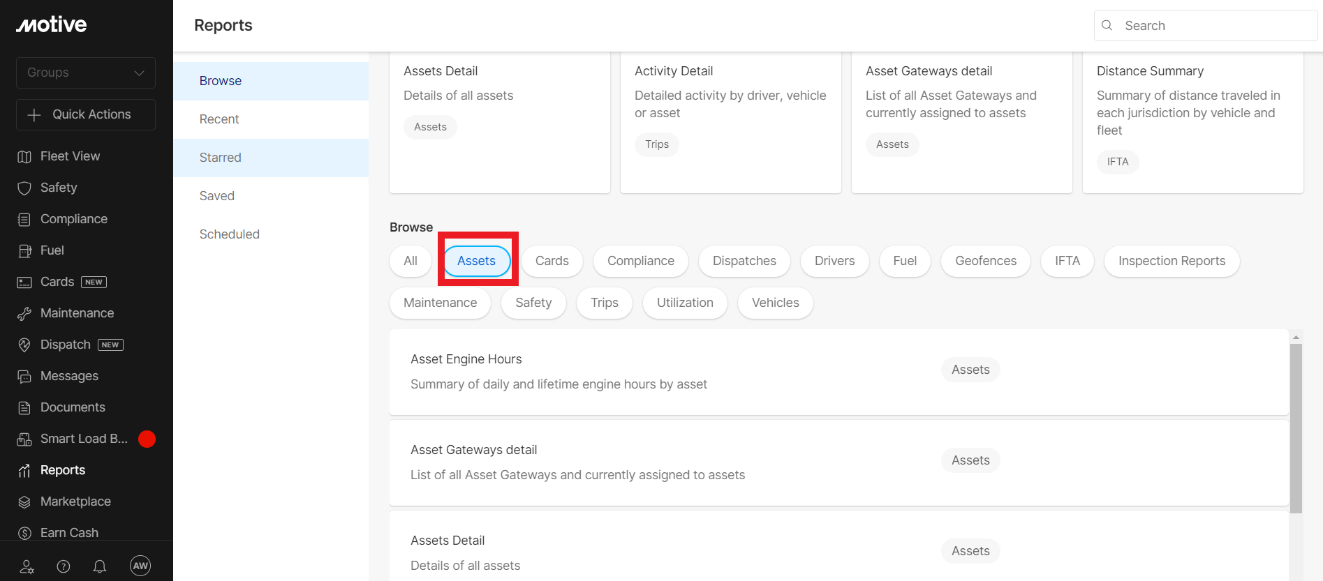Select the Trips filter chip
This screenshot has width=1323, height=581.
pyautogui.click(x=605, y=303)
